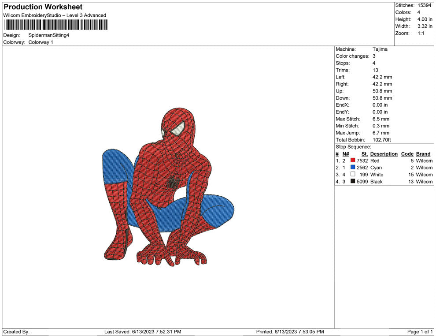The width and height of the screenshot is (436, 336).
Task: Click the 'Color changes:' label
Action: (352, 56)
